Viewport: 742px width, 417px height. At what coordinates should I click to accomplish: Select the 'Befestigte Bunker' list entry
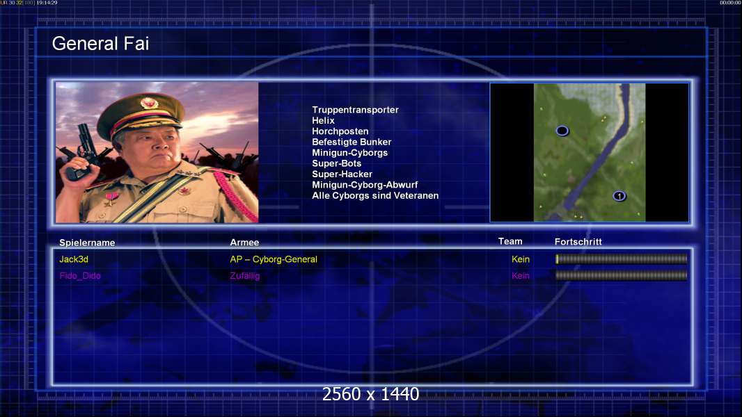pos(351,142)
